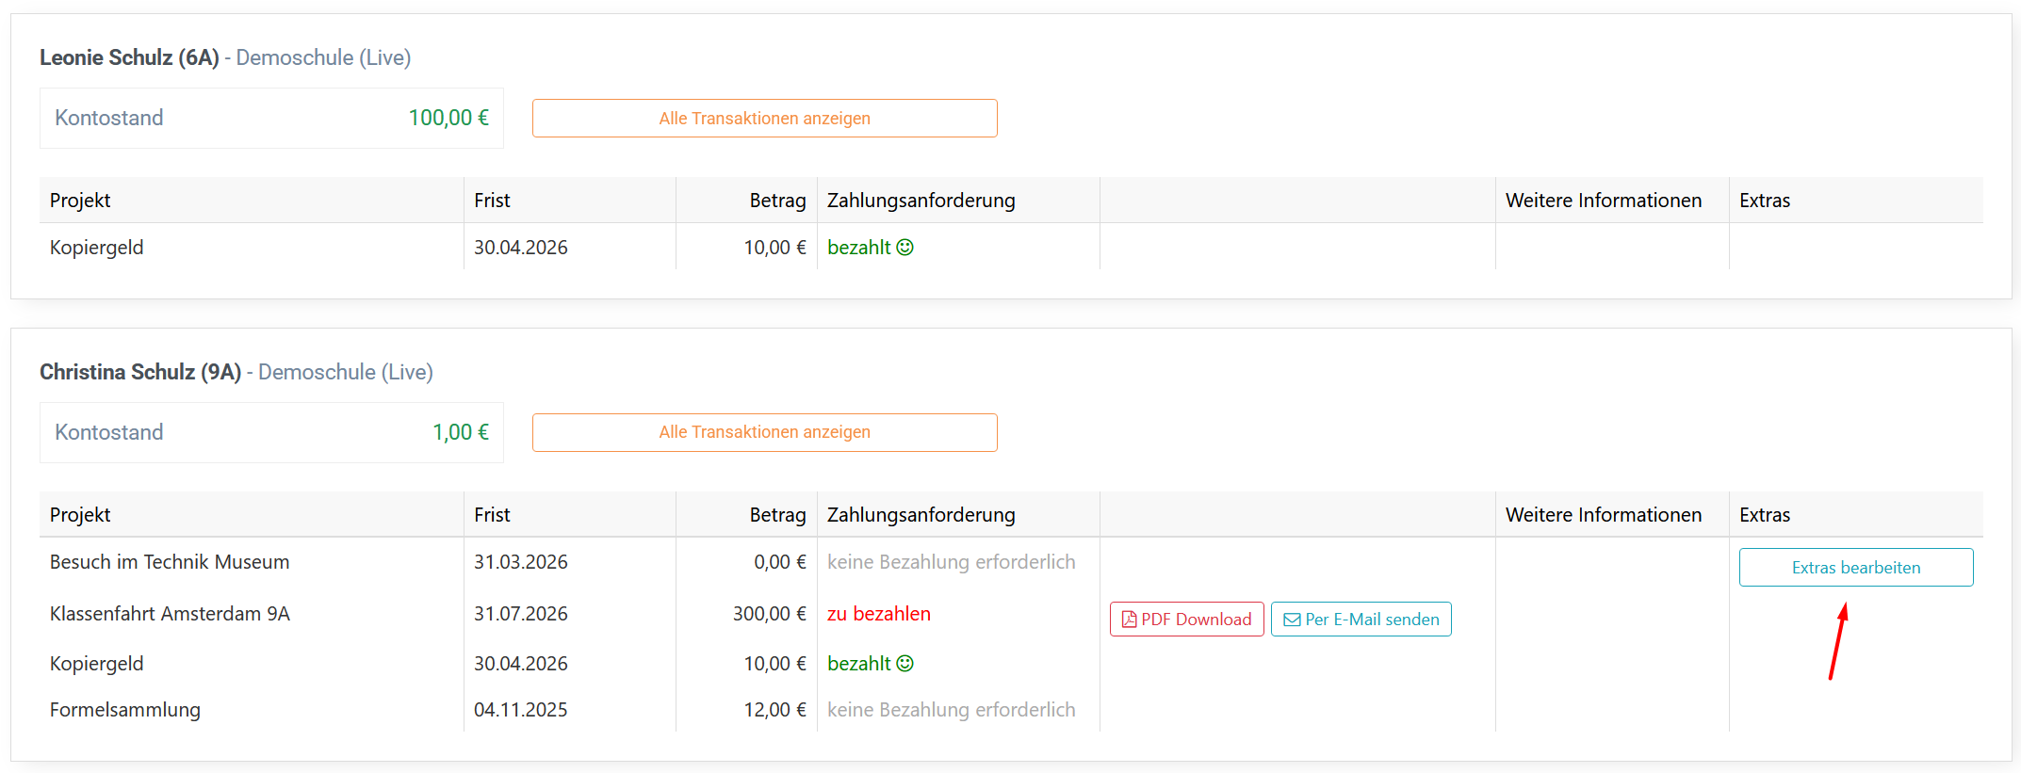Click the Betrag column header in Leonie's table
Image resolution: width=2021 pixels, height=773 pixels.
click(x=777, y=201)
